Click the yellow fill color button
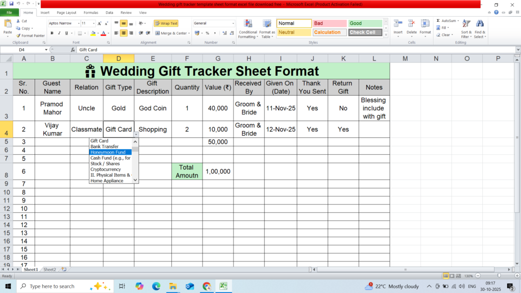The image size is (521, 293). (92, 33)
